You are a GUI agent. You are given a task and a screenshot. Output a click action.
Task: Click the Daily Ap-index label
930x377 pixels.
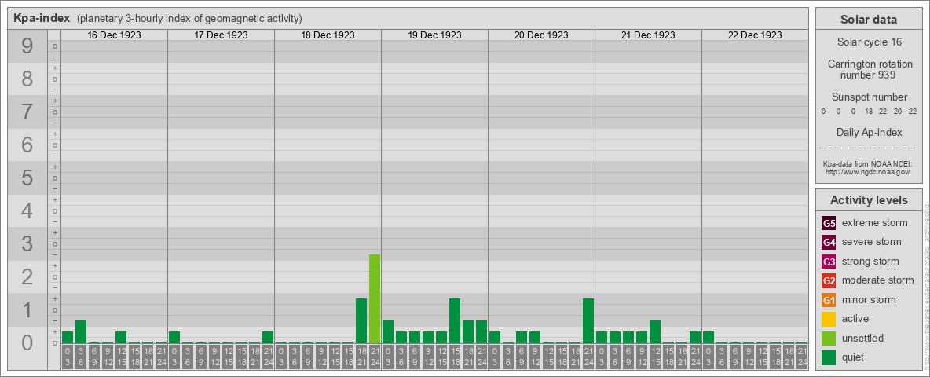coord(869,132)
